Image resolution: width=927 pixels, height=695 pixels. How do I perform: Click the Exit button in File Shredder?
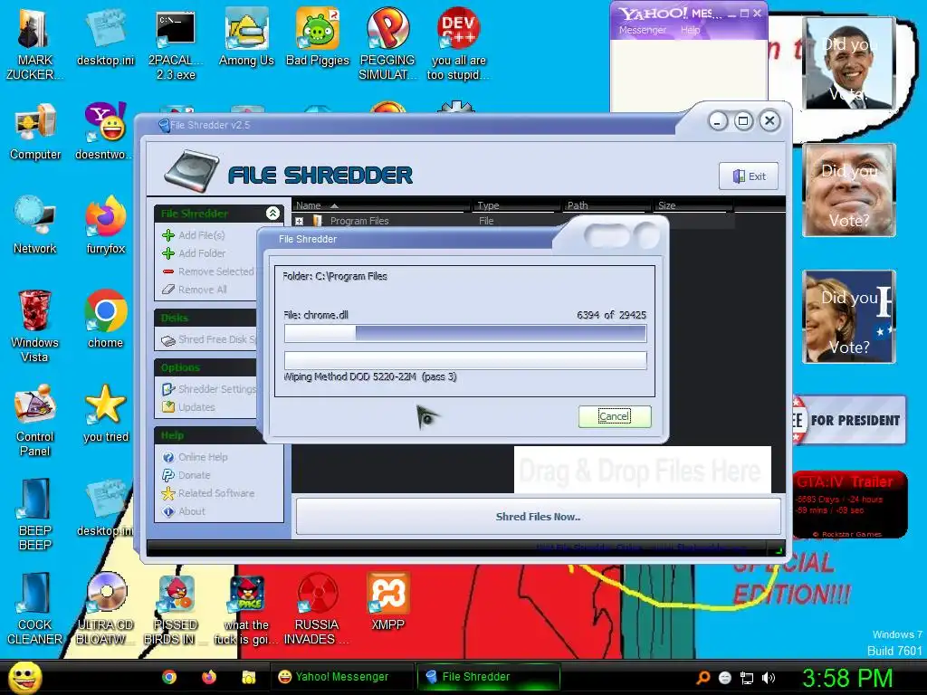coord(749,176)
